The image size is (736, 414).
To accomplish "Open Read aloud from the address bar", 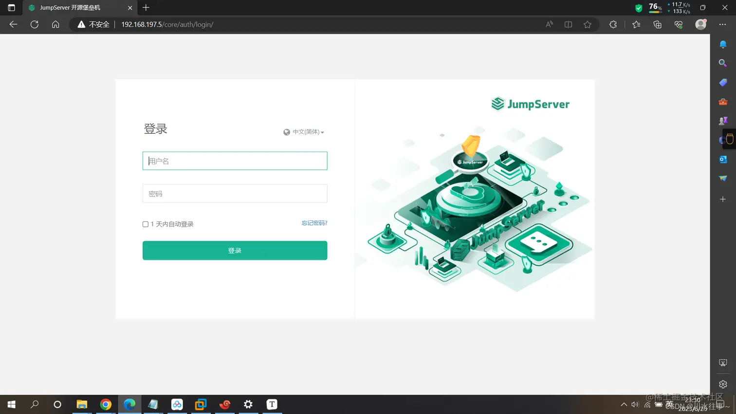I will [549, 24].
